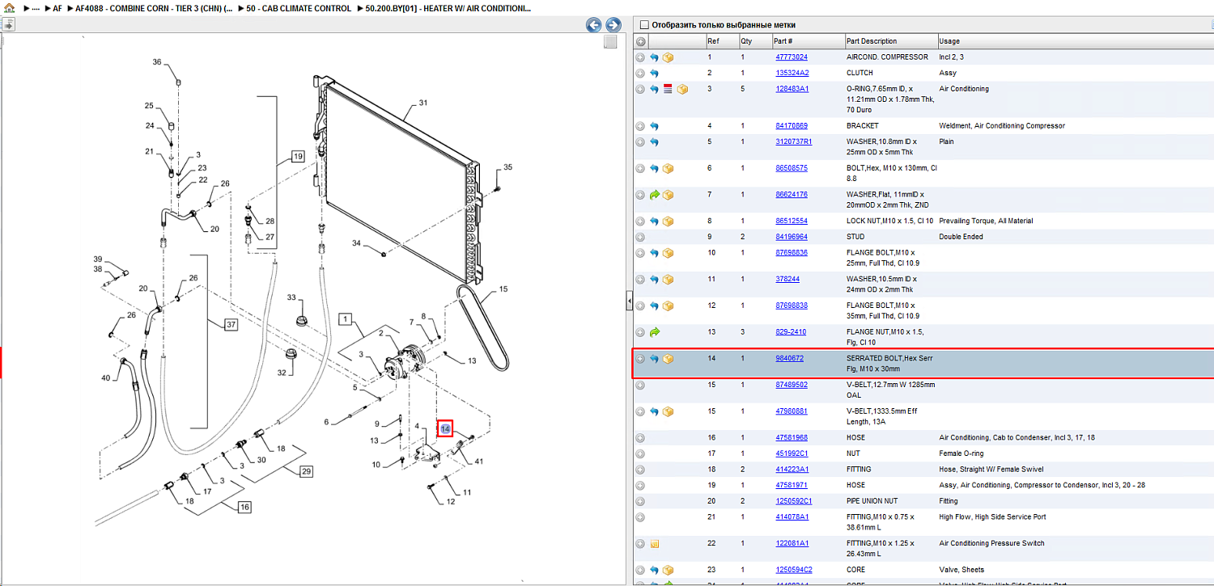Expand the row for part 414078A1
The image size is (1214, 586).
[x=640, y=517]
